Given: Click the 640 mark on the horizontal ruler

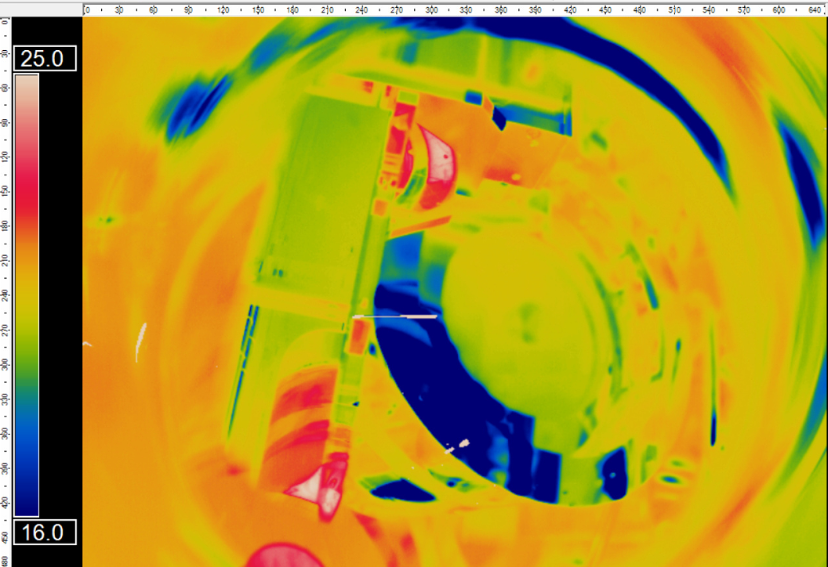Looking at the screenshot, I should click(814, 10).
